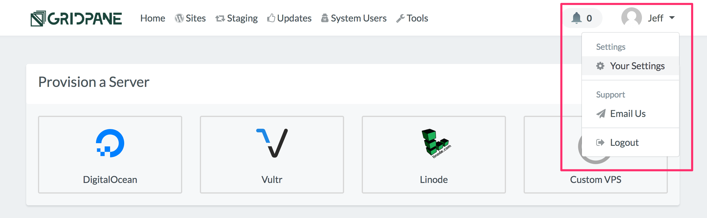The width and height of the screenshot is (707, 218).
Task: Click the gear icon beside Your Settings
Action: (x=600, y=66)
